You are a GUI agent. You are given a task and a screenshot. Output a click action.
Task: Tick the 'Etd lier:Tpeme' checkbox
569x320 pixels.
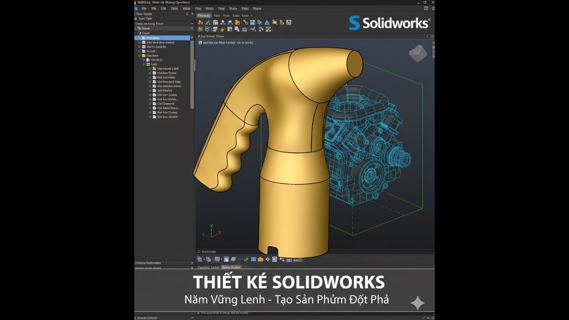tap(150, 95)
